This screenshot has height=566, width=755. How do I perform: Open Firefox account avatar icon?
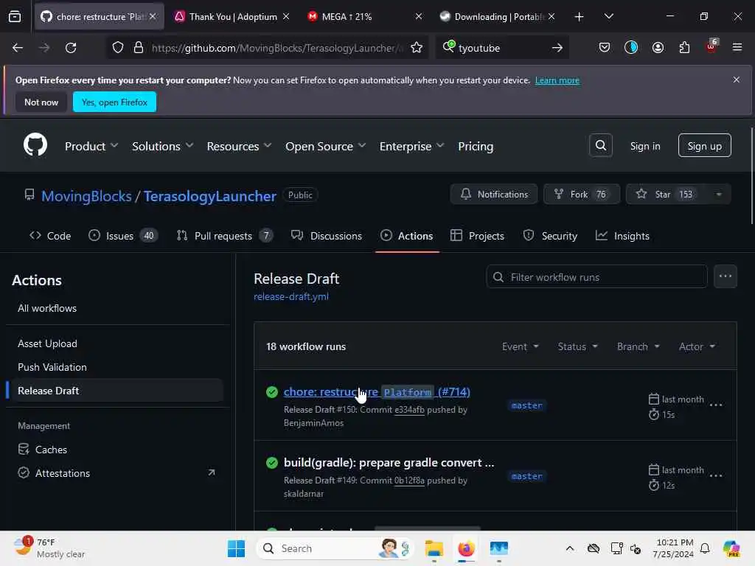pos(658,48)
